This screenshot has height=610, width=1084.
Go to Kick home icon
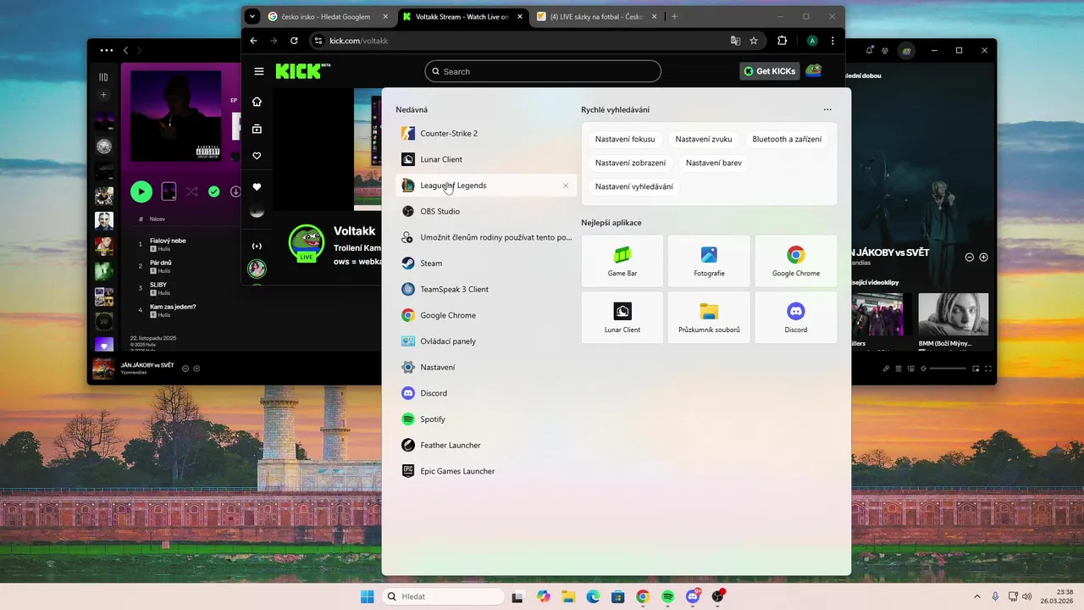257,102
